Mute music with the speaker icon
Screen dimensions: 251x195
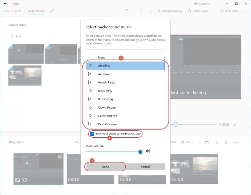tap(148, 151)
